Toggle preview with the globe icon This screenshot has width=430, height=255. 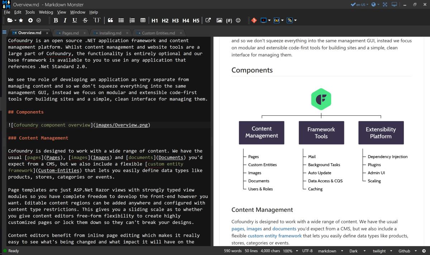374,5
